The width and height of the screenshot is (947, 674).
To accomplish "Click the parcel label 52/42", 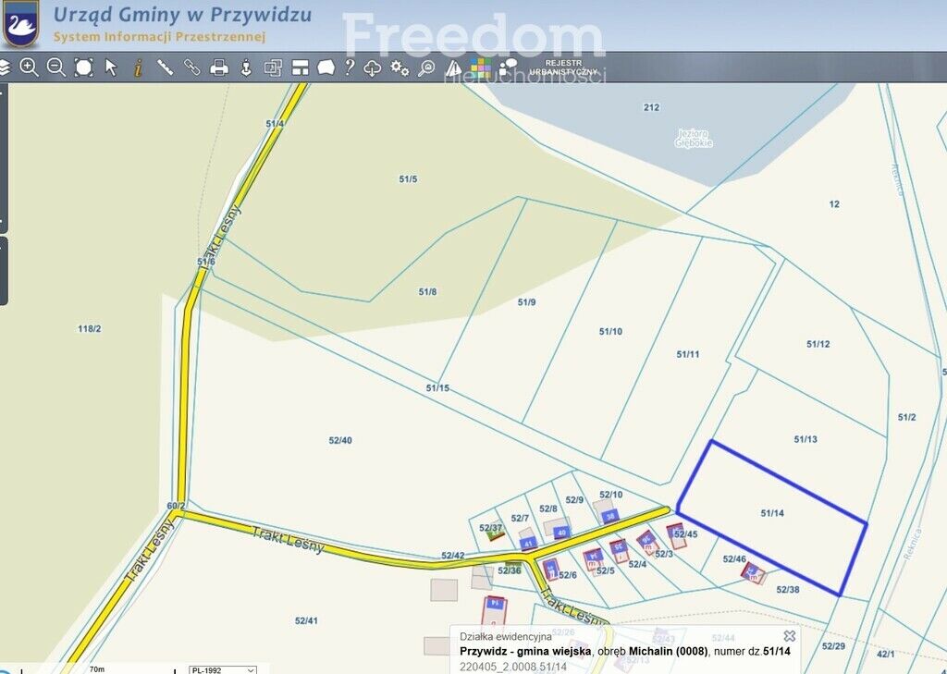I will pyautogui.click(x=453, y=556).
